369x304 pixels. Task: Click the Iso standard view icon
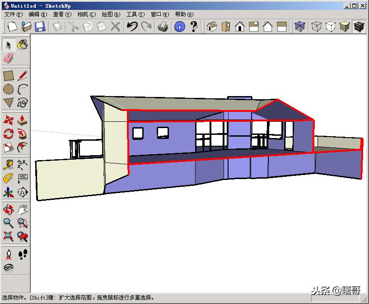coord(211,27)
